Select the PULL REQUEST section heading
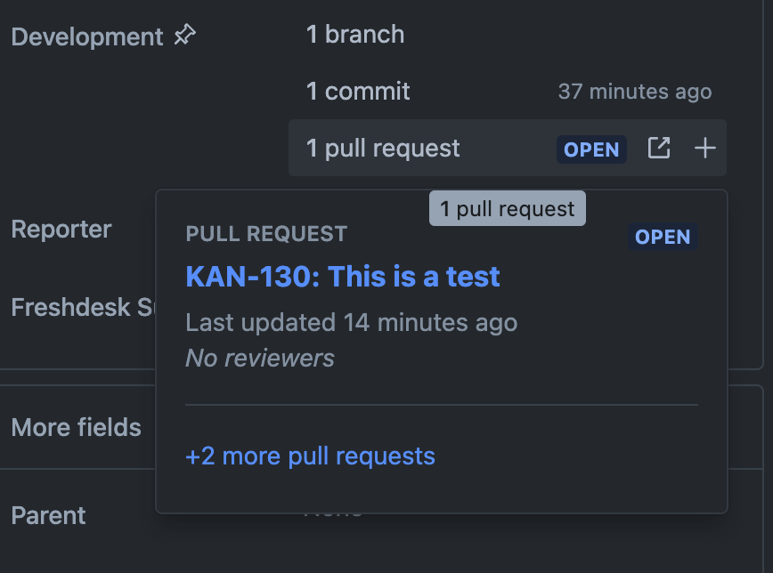 265,233
